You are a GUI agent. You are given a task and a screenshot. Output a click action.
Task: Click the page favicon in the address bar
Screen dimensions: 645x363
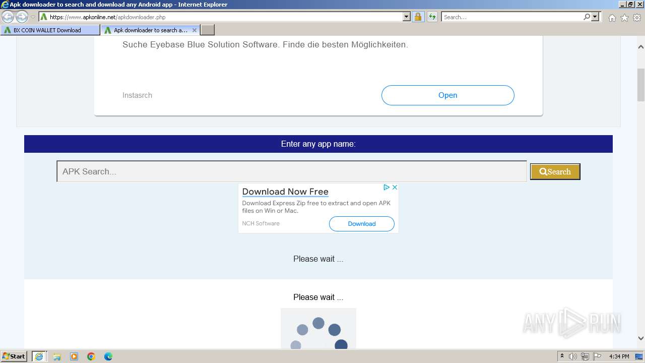point(44,17)
